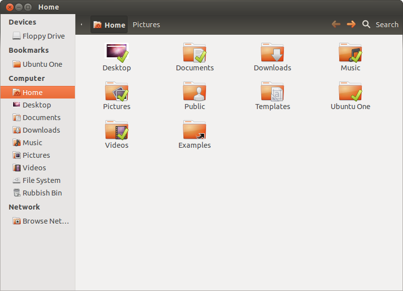Click the Videos name label in main view

117,145
